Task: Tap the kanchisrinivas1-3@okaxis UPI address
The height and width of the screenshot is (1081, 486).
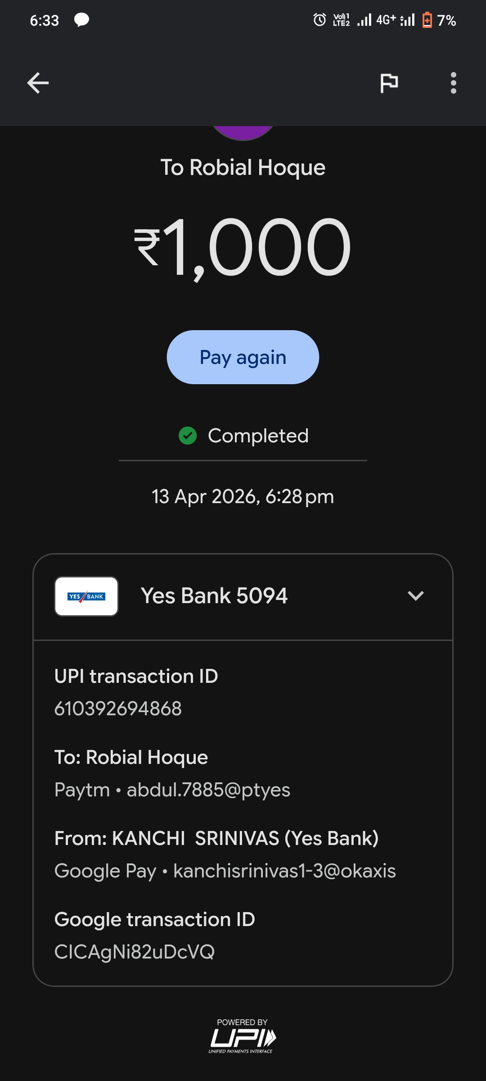Action: pos(284,871)
